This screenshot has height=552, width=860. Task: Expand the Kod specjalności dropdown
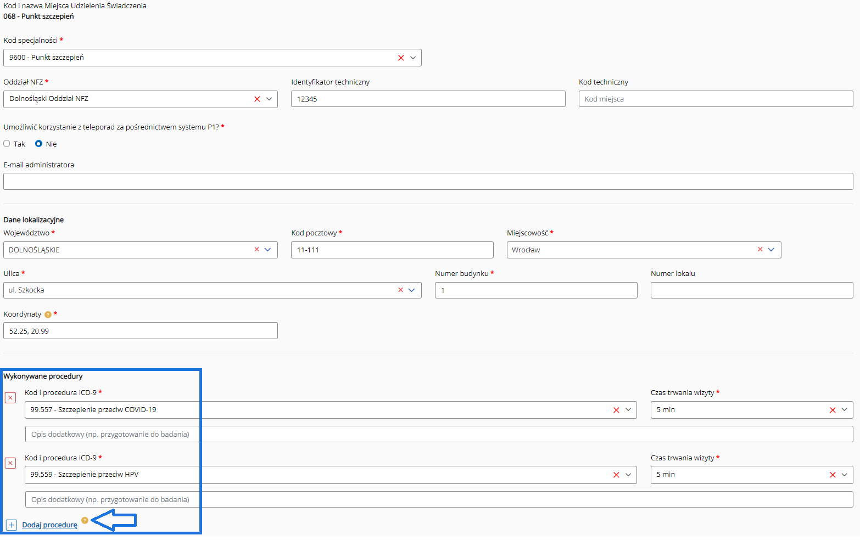[x=413, y=58]
